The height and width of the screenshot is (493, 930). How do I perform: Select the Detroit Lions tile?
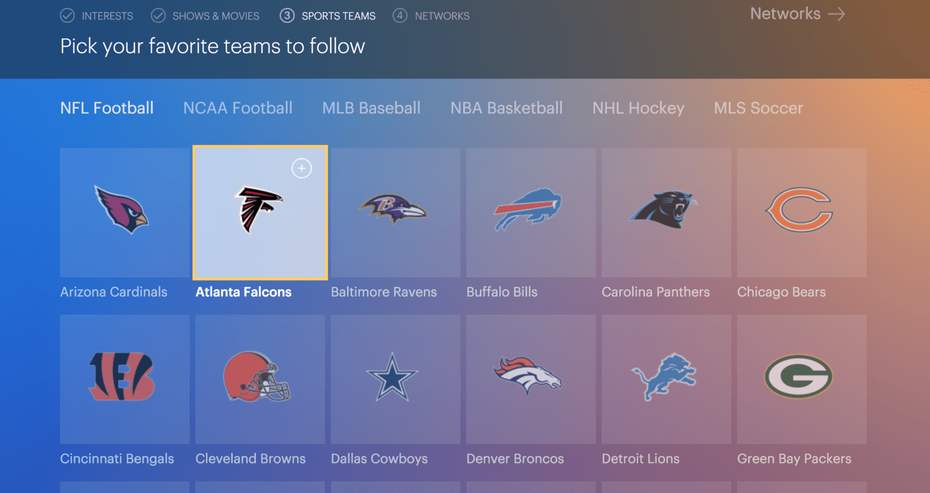(666, 379)
